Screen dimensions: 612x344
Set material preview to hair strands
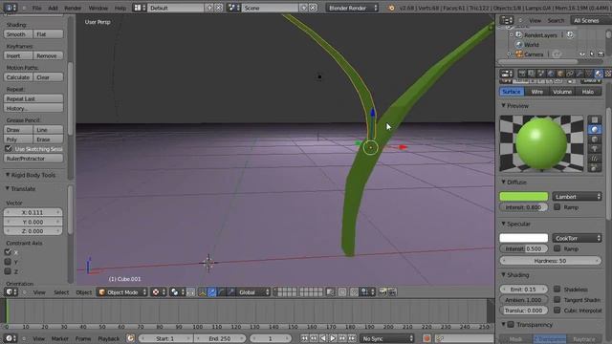coord(595,159)
